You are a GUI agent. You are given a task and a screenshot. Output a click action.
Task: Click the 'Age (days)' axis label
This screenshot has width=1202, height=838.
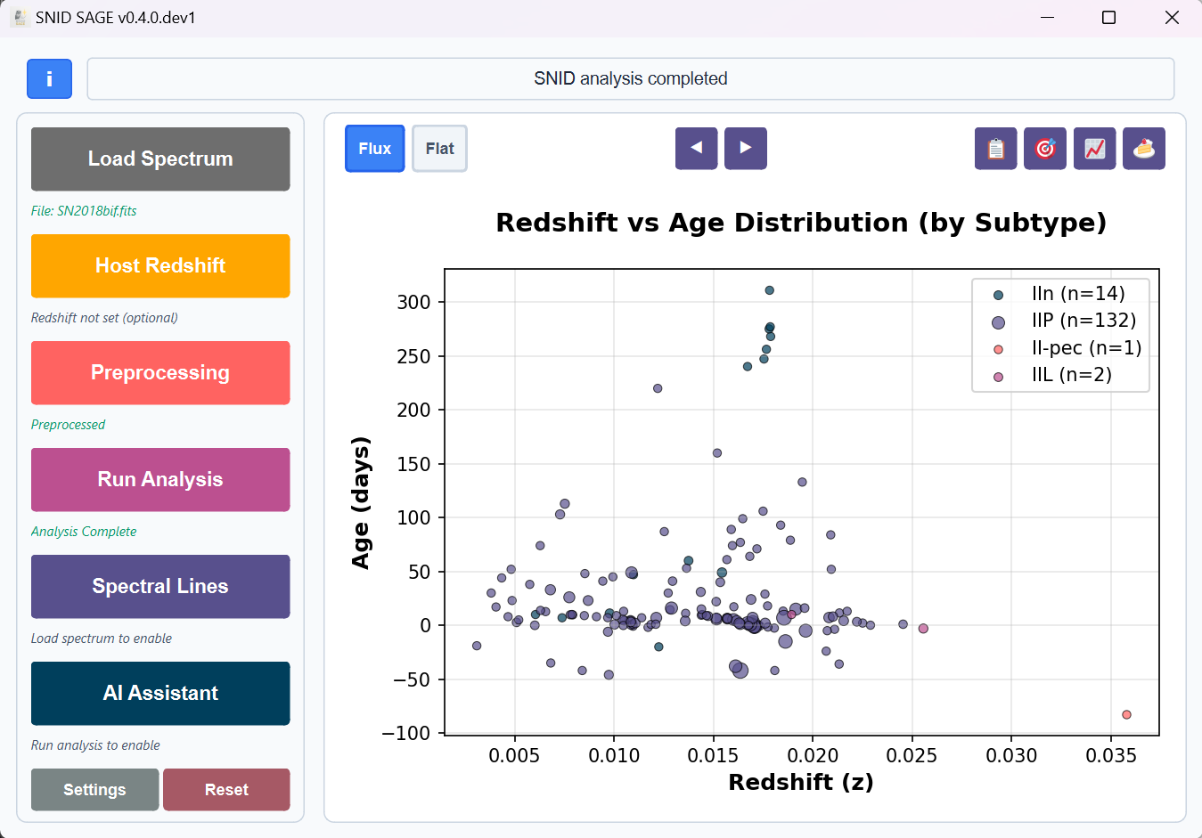(x=360, y=502)
